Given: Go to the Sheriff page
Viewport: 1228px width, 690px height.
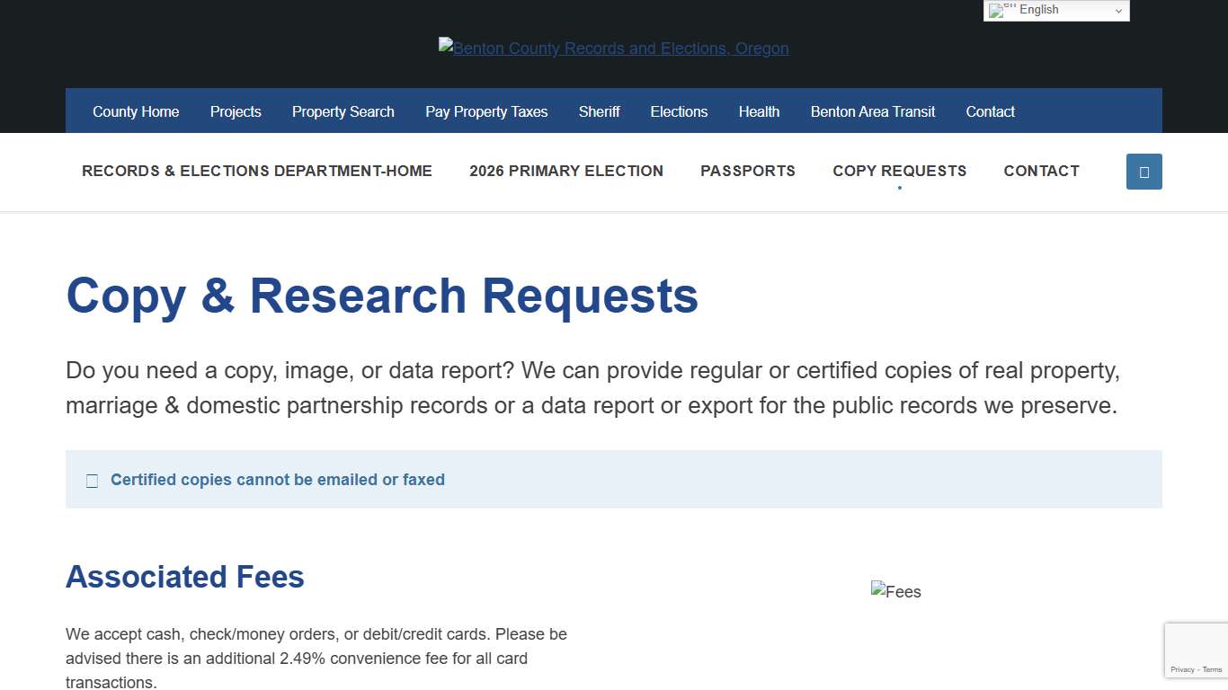Looking at the screenshot, I should point(599,111).
